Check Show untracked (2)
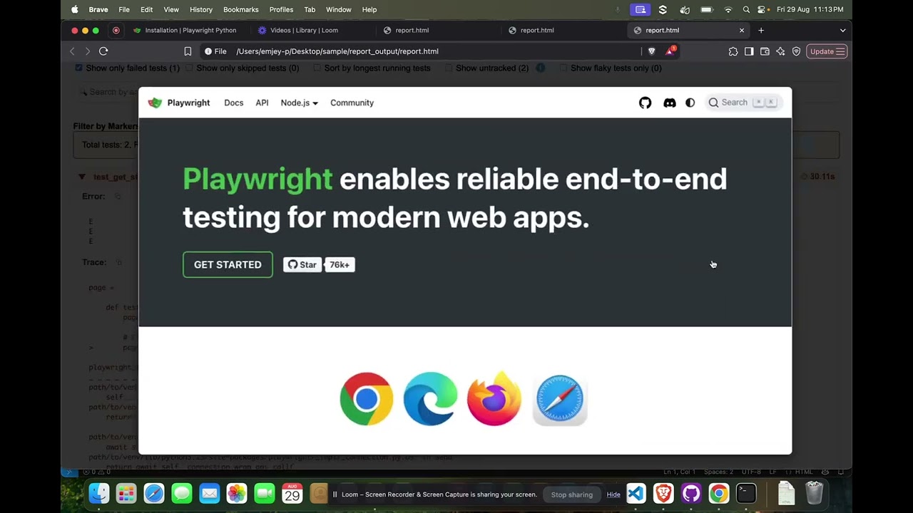 [449, 68]
